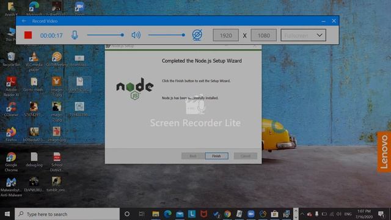The image size is (391, 220).
Task: Select the Firefox desktop shortcut
Action: tap(11, 134)
